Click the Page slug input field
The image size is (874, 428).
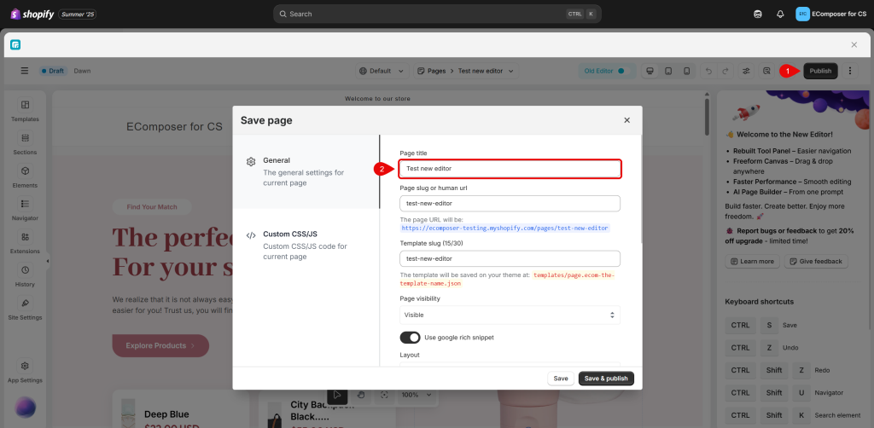(510, 204)
